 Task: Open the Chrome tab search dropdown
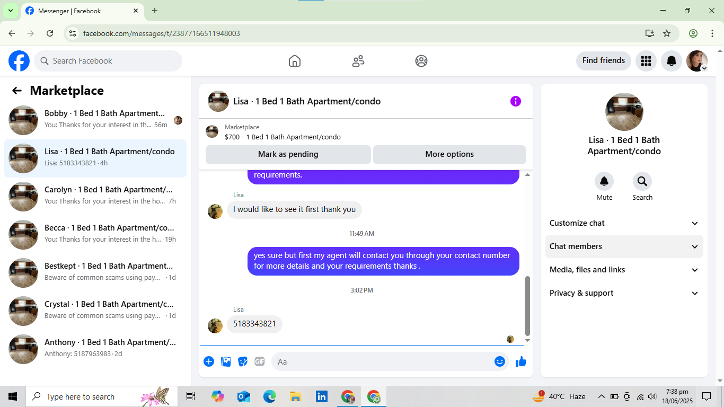tap(10, 11)
